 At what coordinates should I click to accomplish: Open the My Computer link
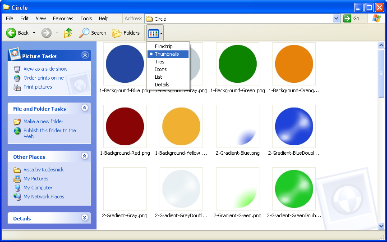(38, 188)
